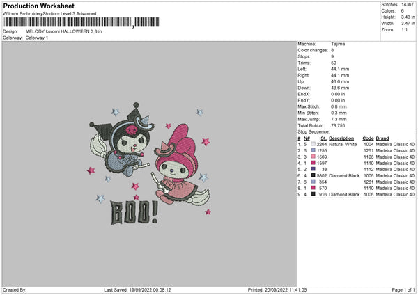The height and width of the screenshot is (295, 418).
Task: Select Diamond Black in the 5802 stitches row
Action: point(344,176)
